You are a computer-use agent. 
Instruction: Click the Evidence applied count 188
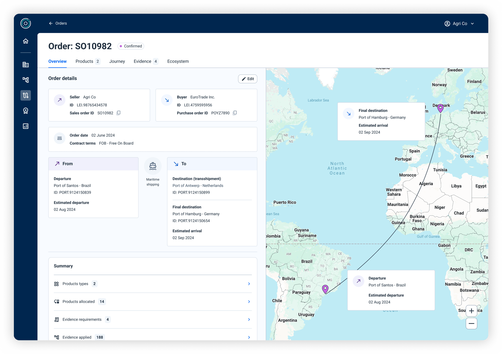100,337
